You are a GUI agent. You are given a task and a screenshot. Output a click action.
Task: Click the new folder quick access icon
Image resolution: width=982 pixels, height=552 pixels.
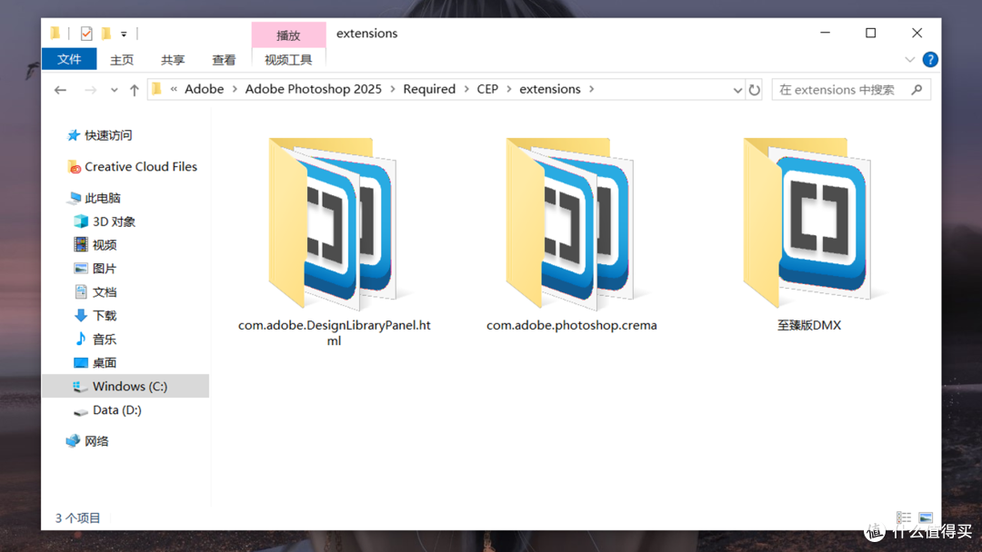(106, 33)
